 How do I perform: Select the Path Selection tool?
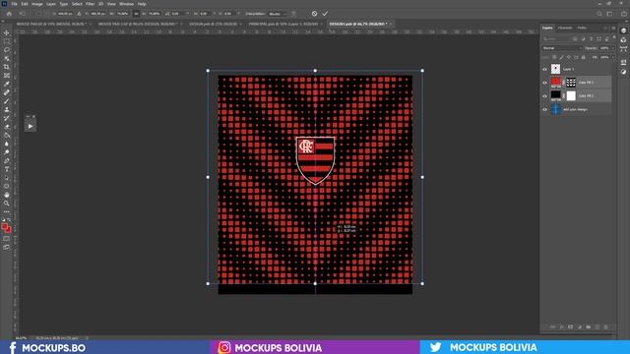pos(7,177)
